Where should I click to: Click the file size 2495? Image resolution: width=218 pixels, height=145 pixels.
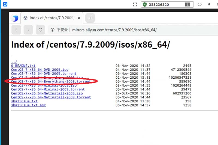coord(187,66)
